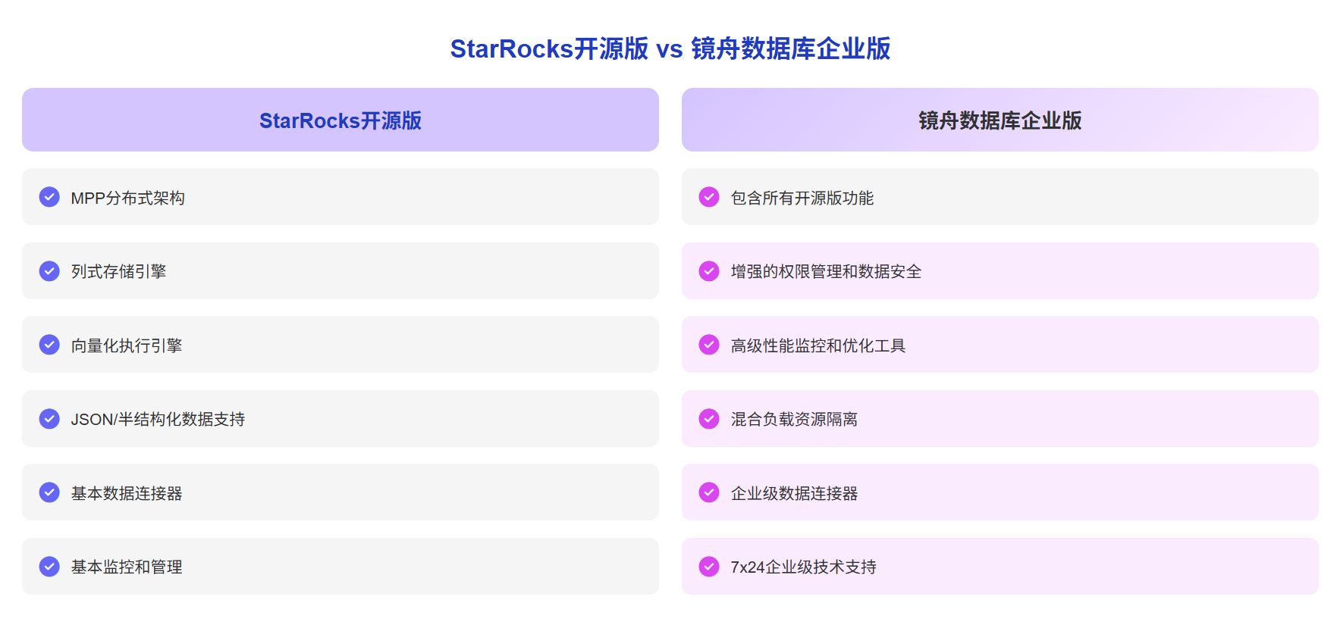The height and width of the screenshot is (625, 1340).
Task: Click the check icon next to JSON/半结构化数据支持
Action: pyautogui.click(x=49, y=419)
